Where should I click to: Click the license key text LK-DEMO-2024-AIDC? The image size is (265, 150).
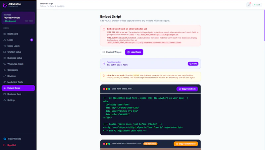tap(117, 65)
